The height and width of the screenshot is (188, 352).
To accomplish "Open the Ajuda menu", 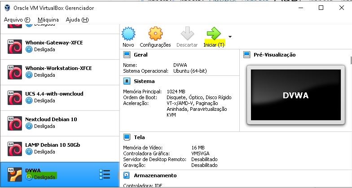I will coord(77,20).
